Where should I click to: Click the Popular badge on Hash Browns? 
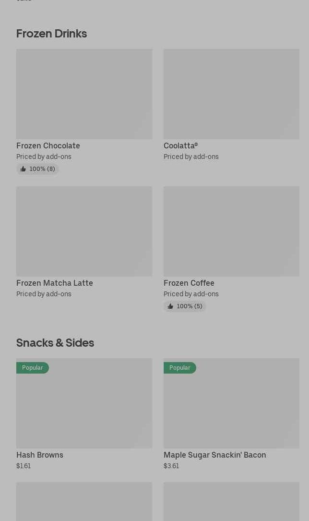[33, 368]
